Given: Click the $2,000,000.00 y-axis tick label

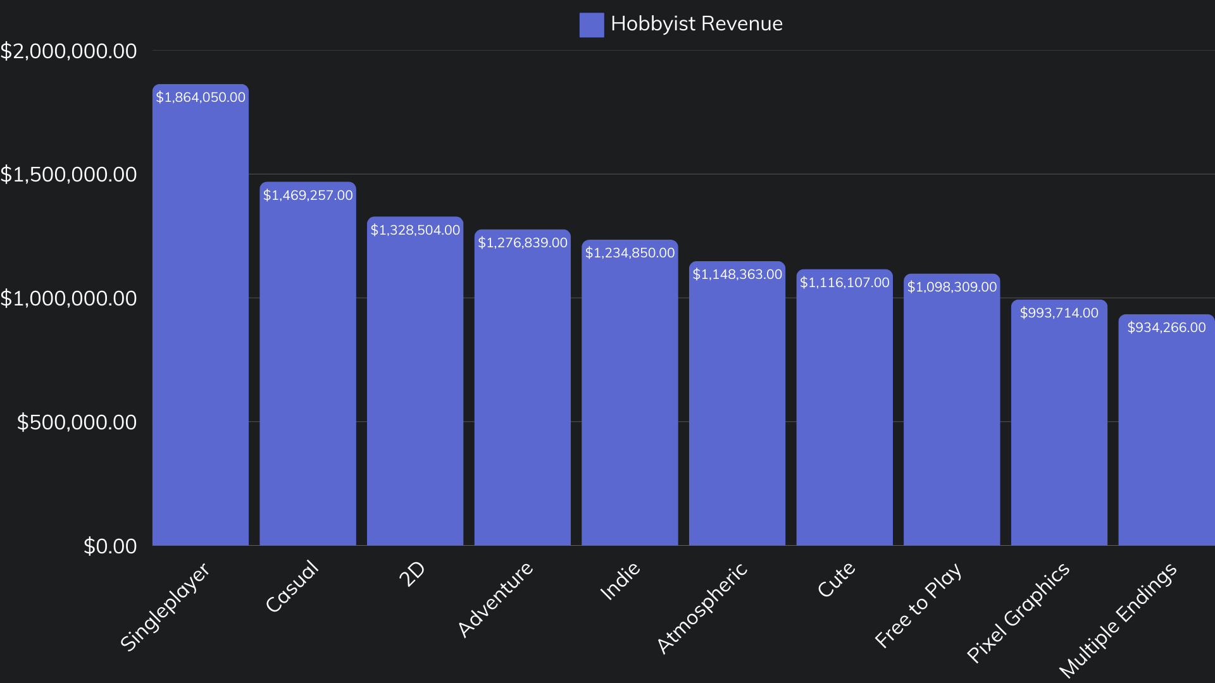Looking at the screenshot, I should tap(68, 51).
